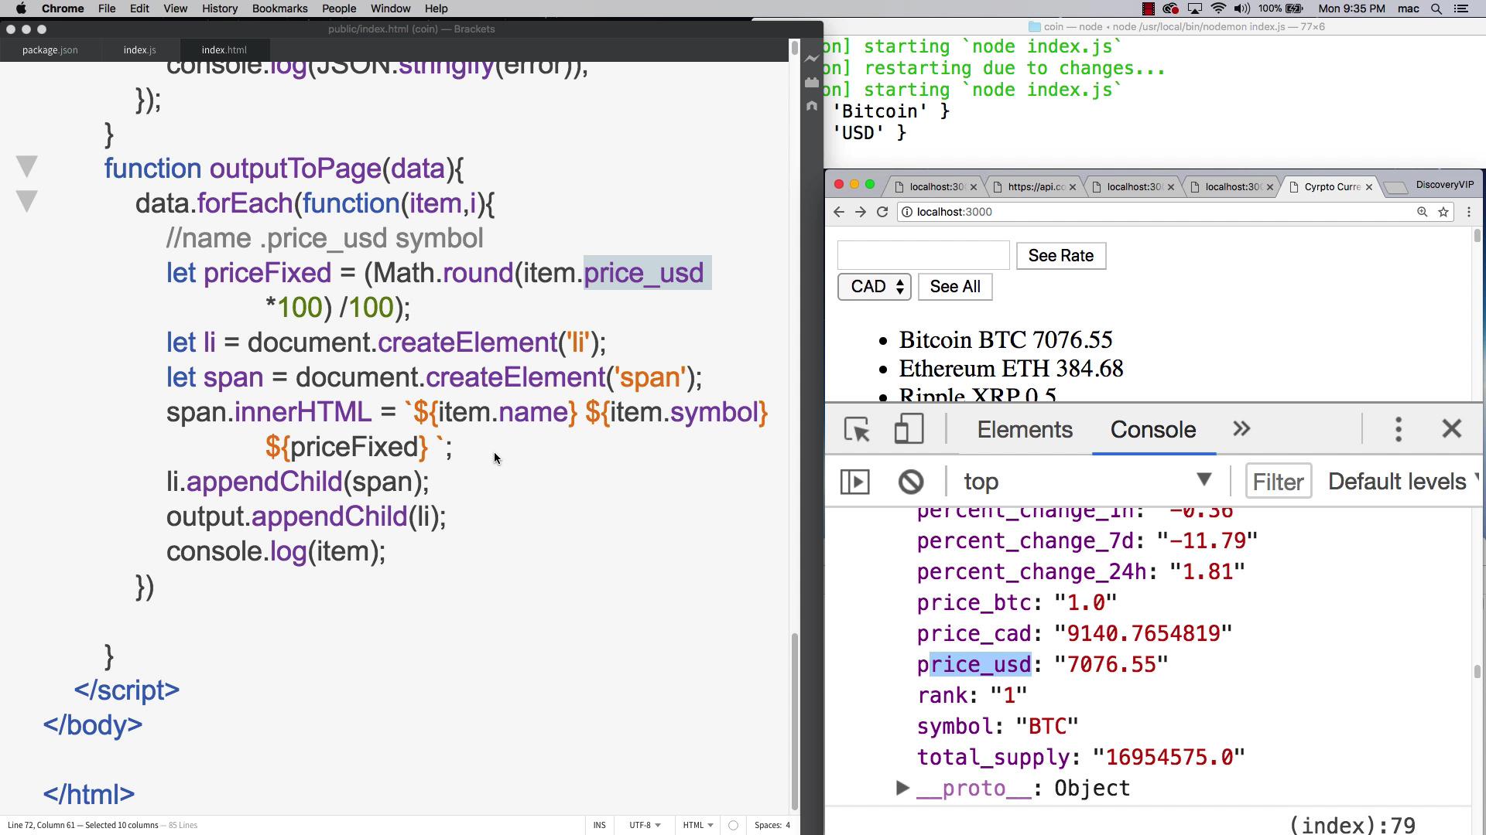This screenshot has height=835, width=1486.
Task: Open DevTools three-dot customize menu
Action: (1399, 429)
